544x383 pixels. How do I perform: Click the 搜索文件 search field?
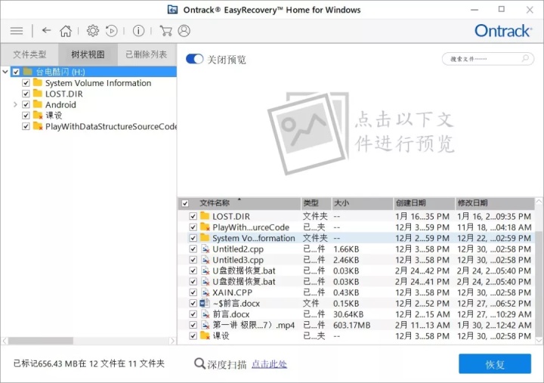(488, 59)
